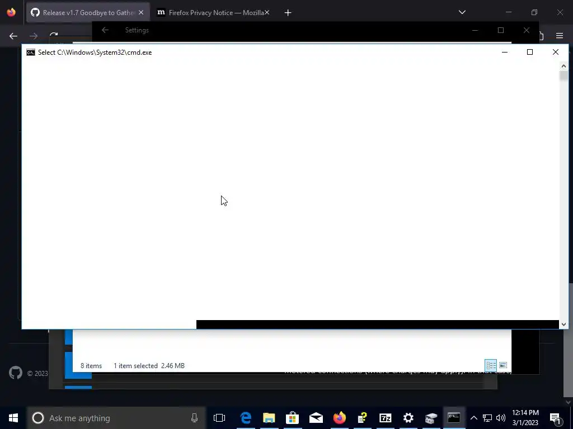The image size is (573, 429).
Task: Open Mail app from taskbar
Action: [316, 418]
